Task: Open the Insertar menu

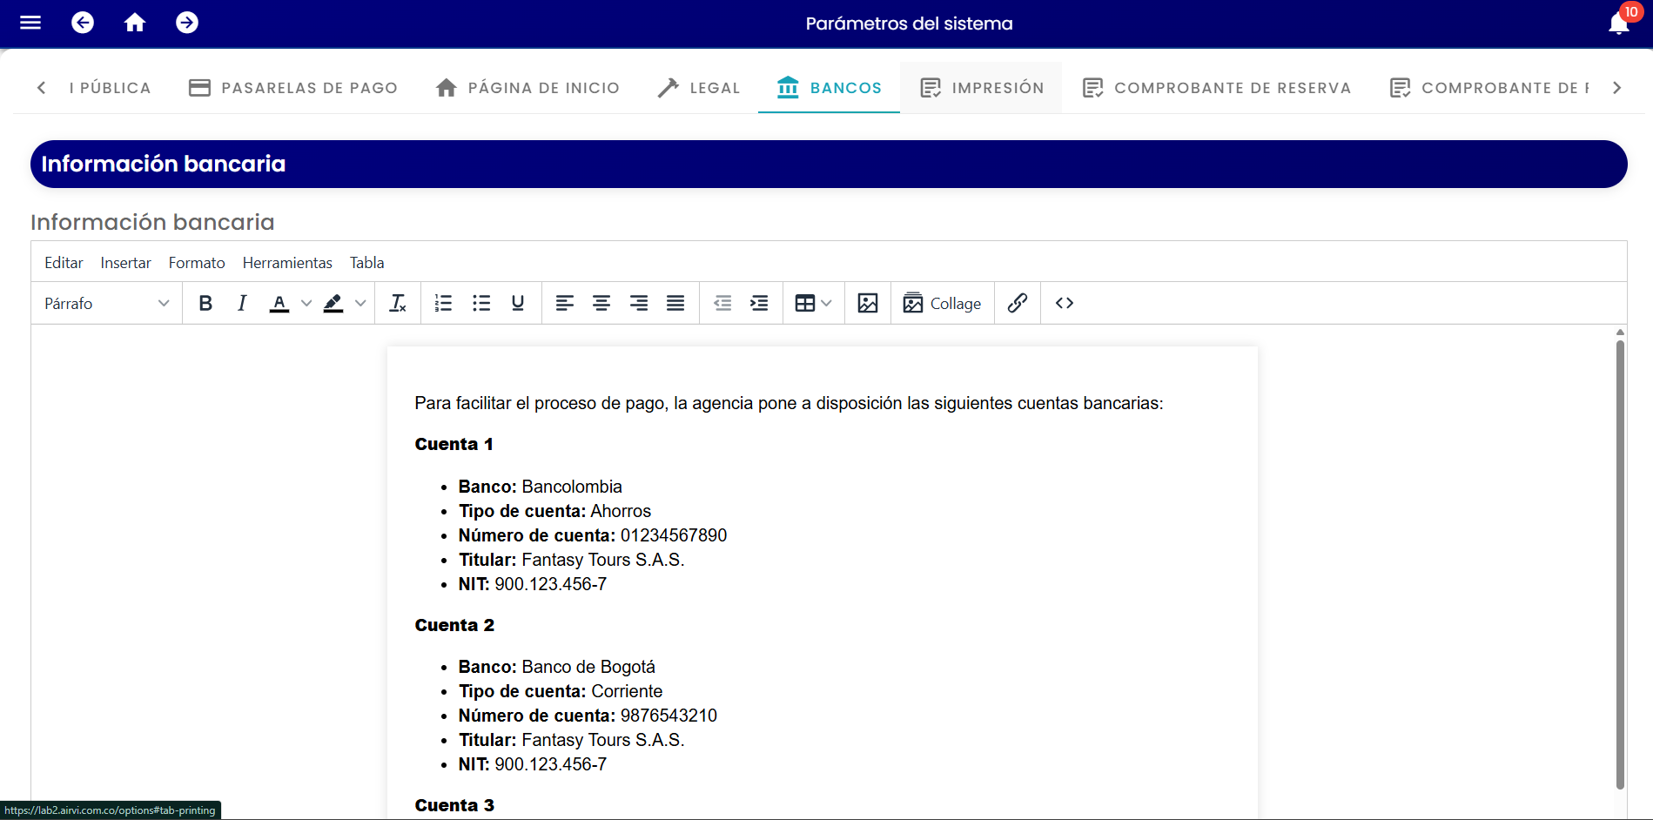Action: pyautogui.click(x=125, y=263)
